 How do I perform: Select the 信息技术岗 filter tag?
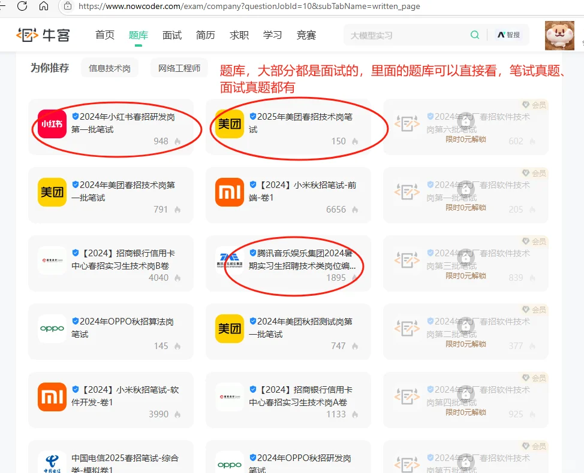tap(110, 68)
